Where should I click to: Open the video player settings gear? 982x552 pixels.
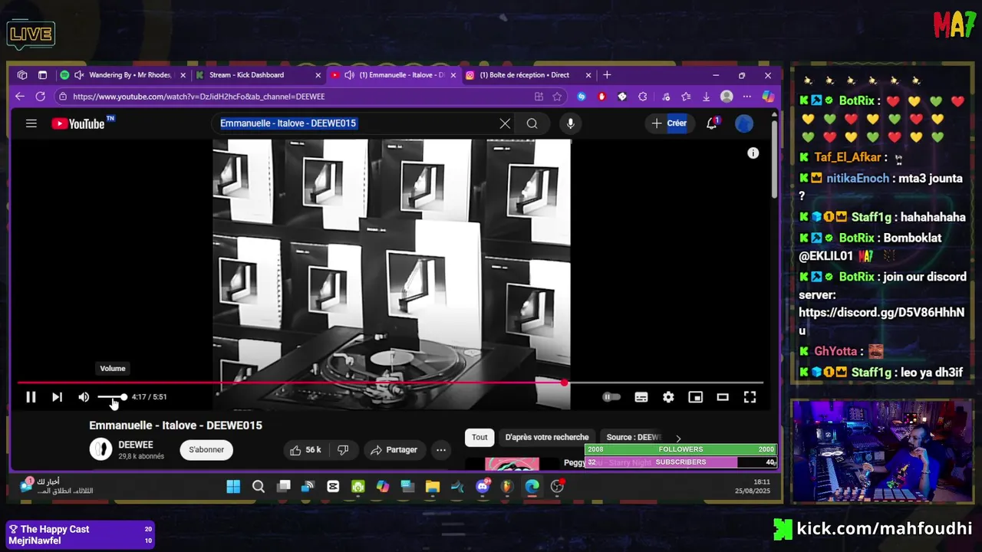668,397
